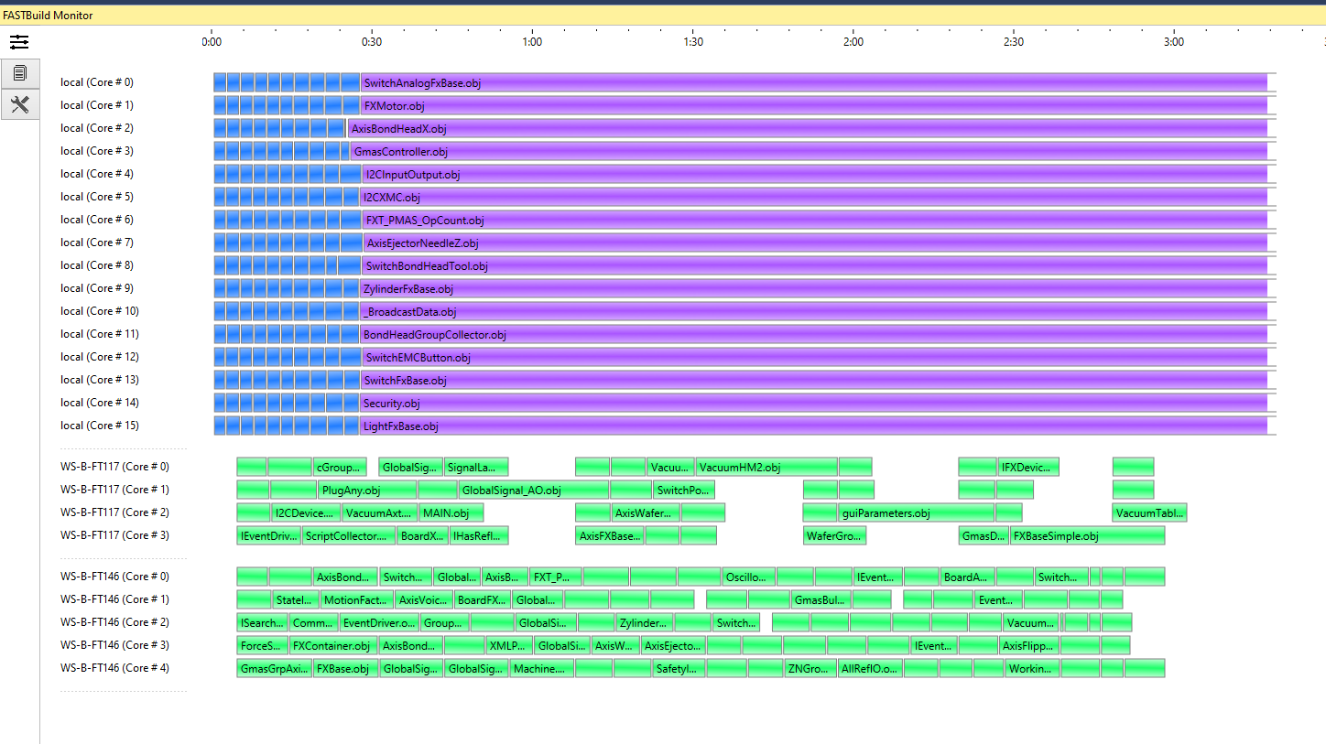Image resolution: width=1326 pixels, height=744 pixels.
Task: Click the FXContainer.obj bar on WS-B-FT146
Action: 331,645
